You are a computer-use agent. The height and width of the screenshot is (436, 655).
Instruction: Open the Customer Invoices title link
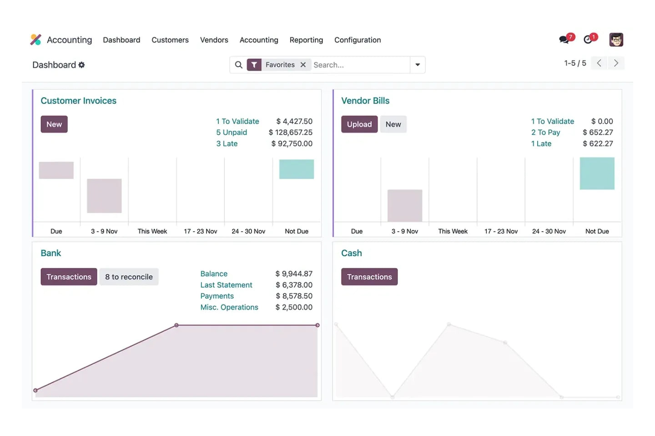point(79,101)
